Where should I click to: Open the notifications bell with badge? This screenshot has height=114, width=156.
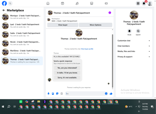pyautogui.click(x=144, y=3)
